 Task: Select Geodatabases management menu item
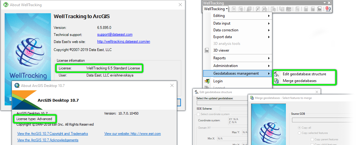(237, 73)
